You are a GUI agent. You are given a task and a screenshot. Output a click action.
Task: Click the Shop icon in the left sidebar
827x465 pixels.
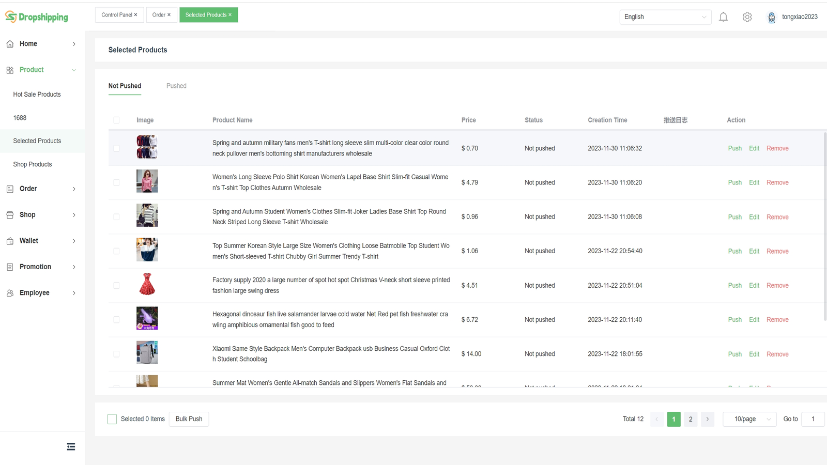click(x=9, y=214)
